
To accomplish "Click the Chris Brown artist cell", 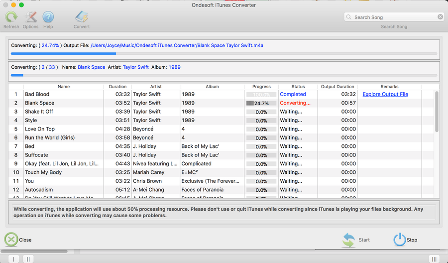I will pos(147,181).
